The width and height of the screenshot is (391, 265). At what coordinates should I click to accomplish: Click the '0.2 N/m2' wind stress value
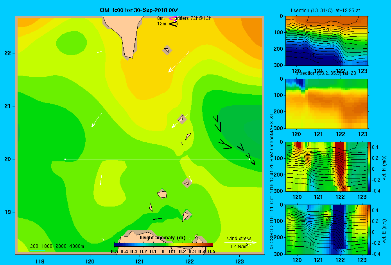pos(239,246)
